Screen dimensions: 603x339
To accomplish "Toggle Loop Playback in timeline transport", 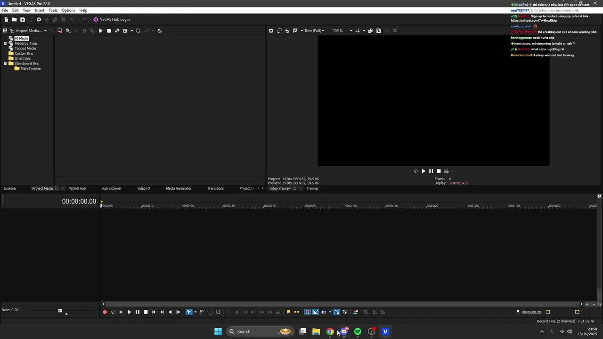I will tap(113, 312).
